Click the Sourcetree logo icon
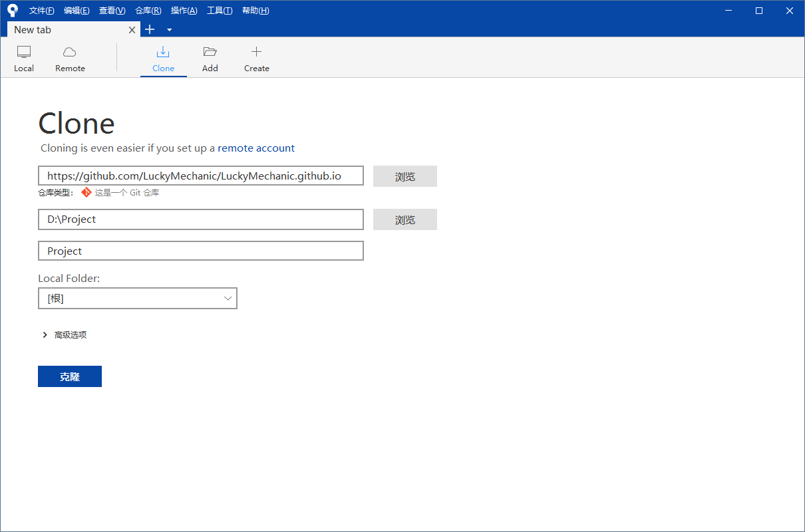The height and width of the screenshot is (532, 805). coord(12,10)
